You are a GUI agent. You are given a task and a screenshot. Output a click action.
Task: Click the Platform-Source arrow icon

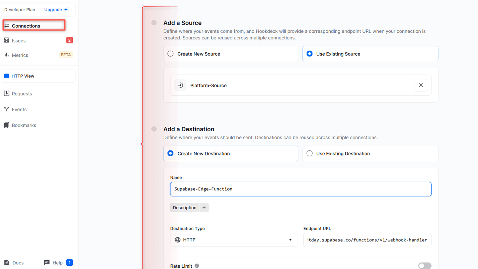tap(180, 85)
